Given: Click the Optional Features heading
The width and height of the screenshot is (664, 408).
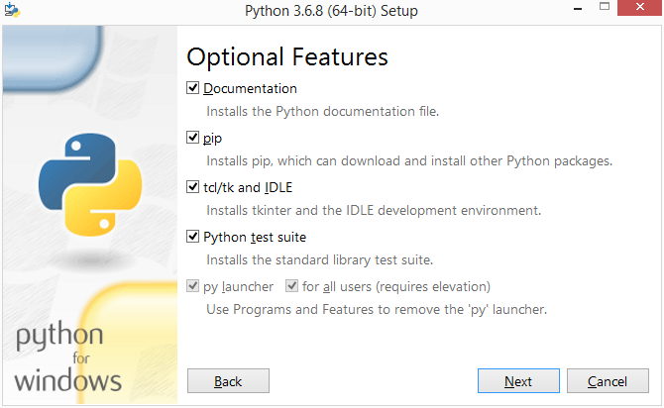Looking at the screenshot, I should (287, 57).
